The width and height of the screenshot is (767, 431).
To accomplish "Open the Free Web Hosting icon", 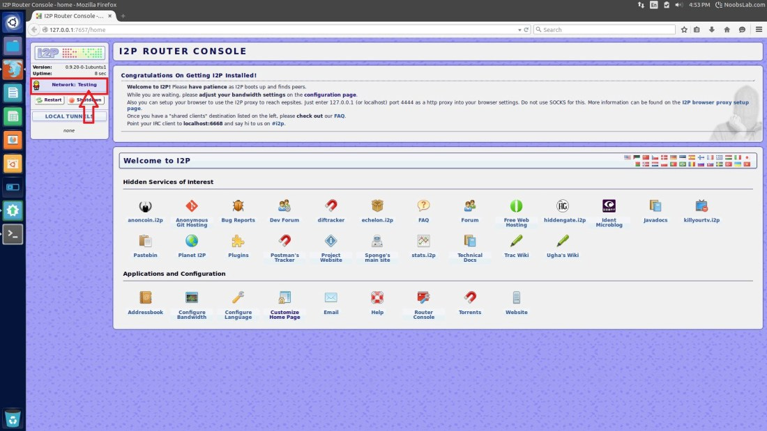I will [x=516, y=206].
